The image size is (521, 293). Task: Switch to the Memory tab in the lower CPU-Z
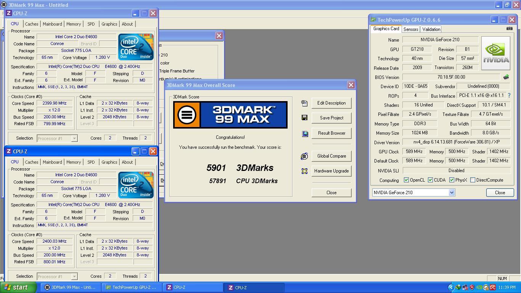coord(74,162)
